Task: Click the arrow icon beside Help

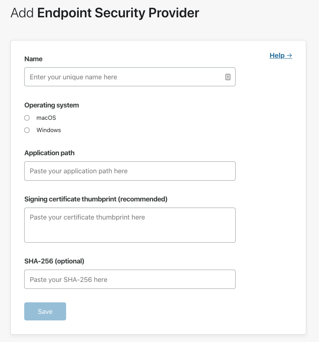Action: (x=289, y=55)
